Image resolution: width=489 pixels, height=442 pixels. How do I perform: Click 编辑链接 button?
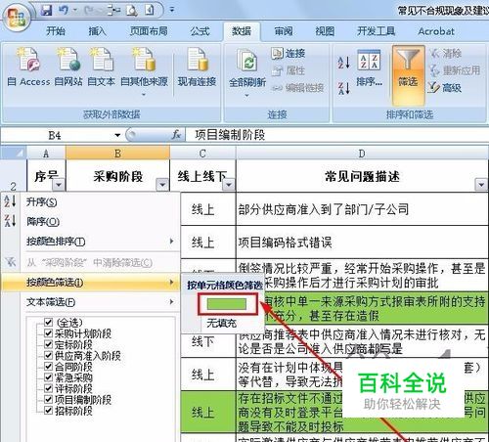point(297,88)
